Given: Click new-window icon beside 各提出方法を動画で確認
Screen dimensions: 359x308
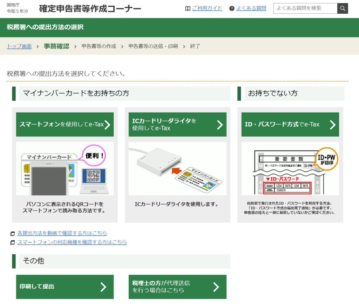Looking at the screenshot, I should (x=13, y=233).
